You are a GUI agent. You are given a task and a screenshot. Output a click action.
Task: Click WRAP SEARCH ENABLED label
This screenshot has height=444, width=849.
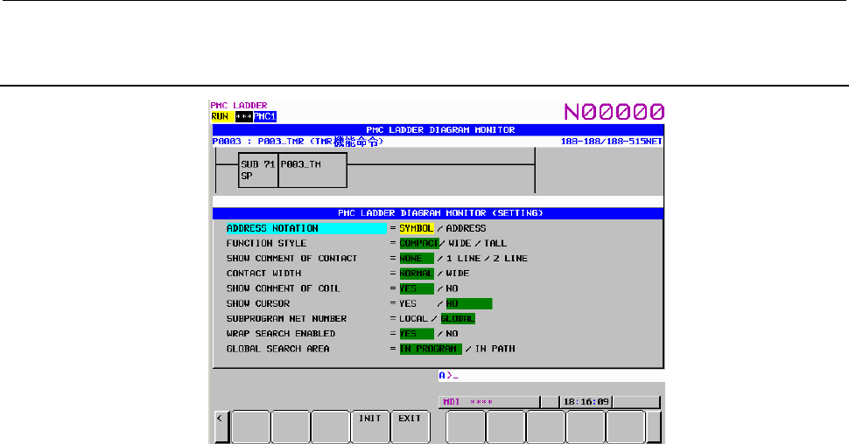[280, 335]
